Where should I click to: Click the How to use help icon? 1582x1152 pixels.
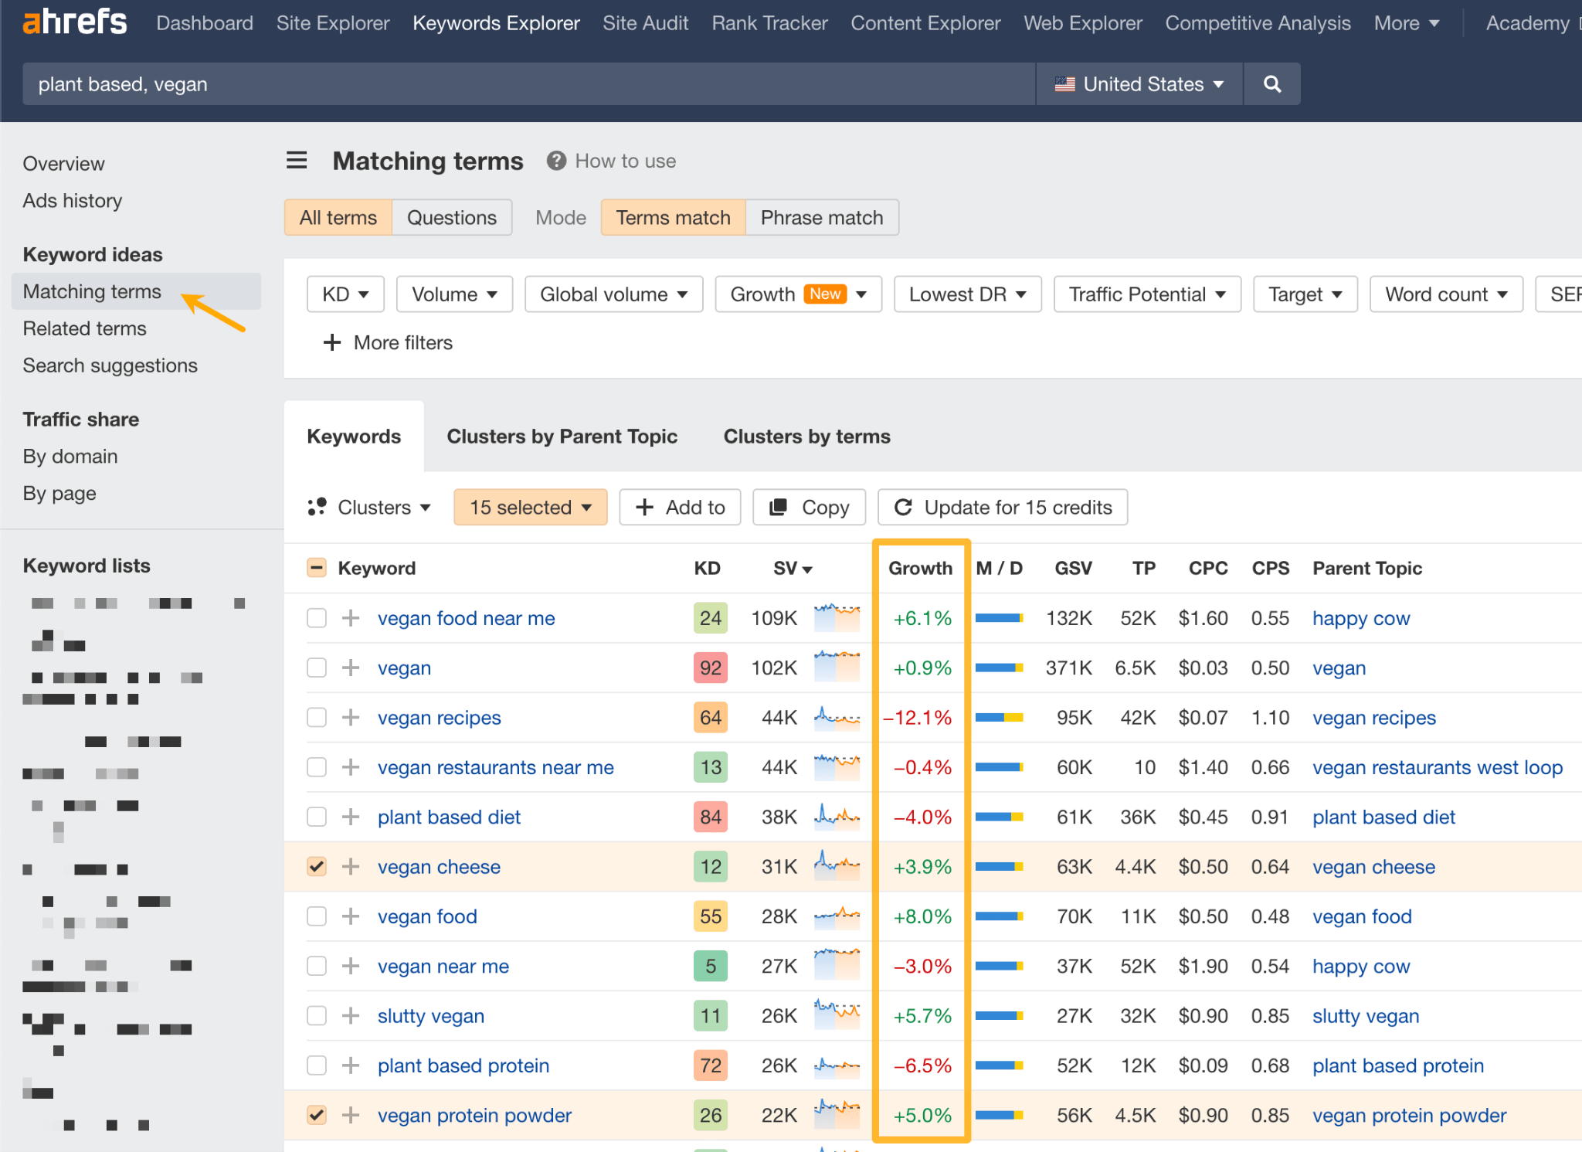pos(556,160)
